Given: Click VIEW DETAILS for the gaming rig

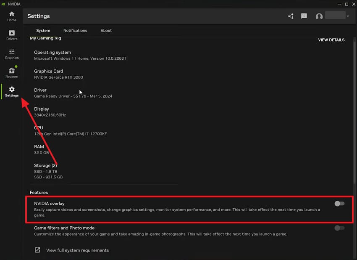Looking at the screenshot, I should pos(331,40).
